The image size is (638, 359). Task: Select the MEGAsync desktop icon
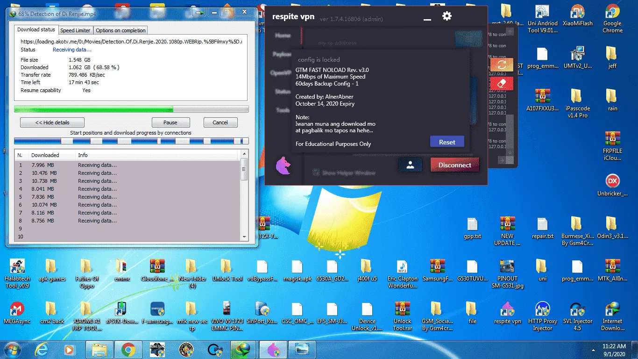[17, 313]
